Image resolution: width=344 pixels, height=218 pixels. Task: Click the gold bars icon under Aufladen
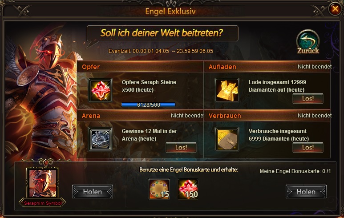[x=227, y=90]
